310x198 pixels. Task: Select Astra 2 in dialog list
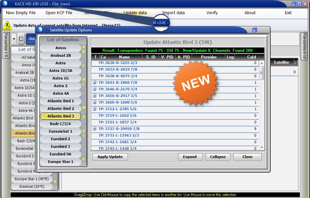click(61, 86)
